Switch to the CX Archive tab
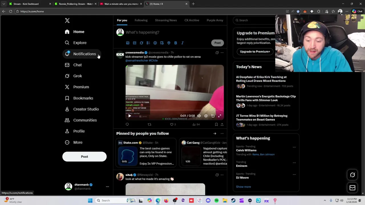This screenshot has width=365, height=205. (x=192, y=20)
